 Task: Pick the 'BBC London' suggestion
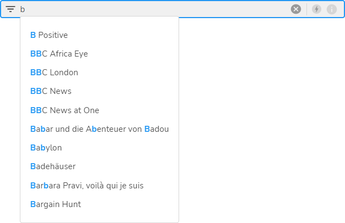[x=54, y=73]
